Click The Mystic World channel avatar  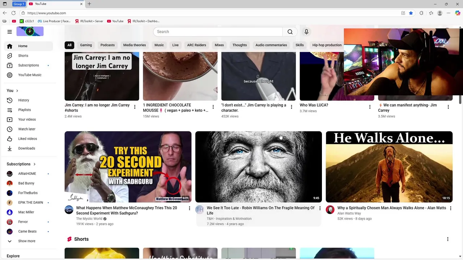tap(69, 210)
